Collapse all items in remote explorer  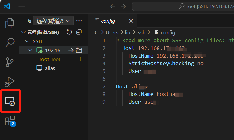[79, 32]
